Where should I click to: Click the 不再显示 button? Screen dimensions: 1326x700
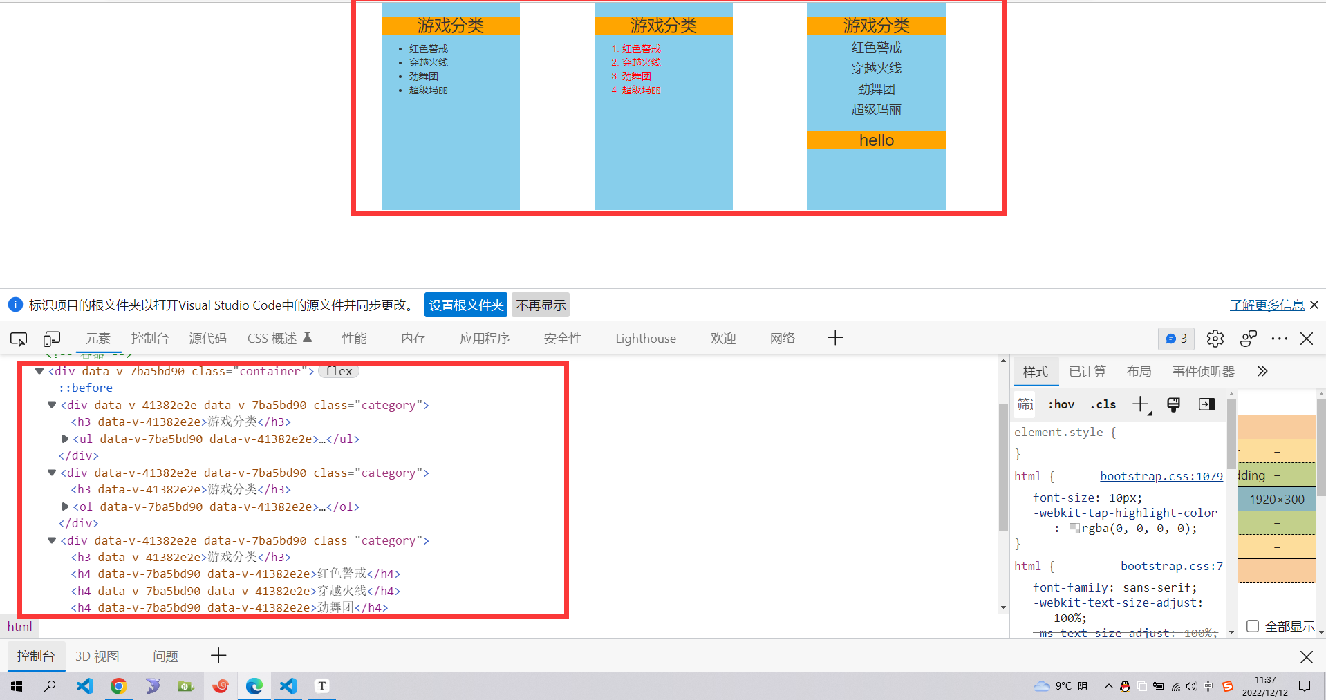pyautogui.click(x=541, y=305)
